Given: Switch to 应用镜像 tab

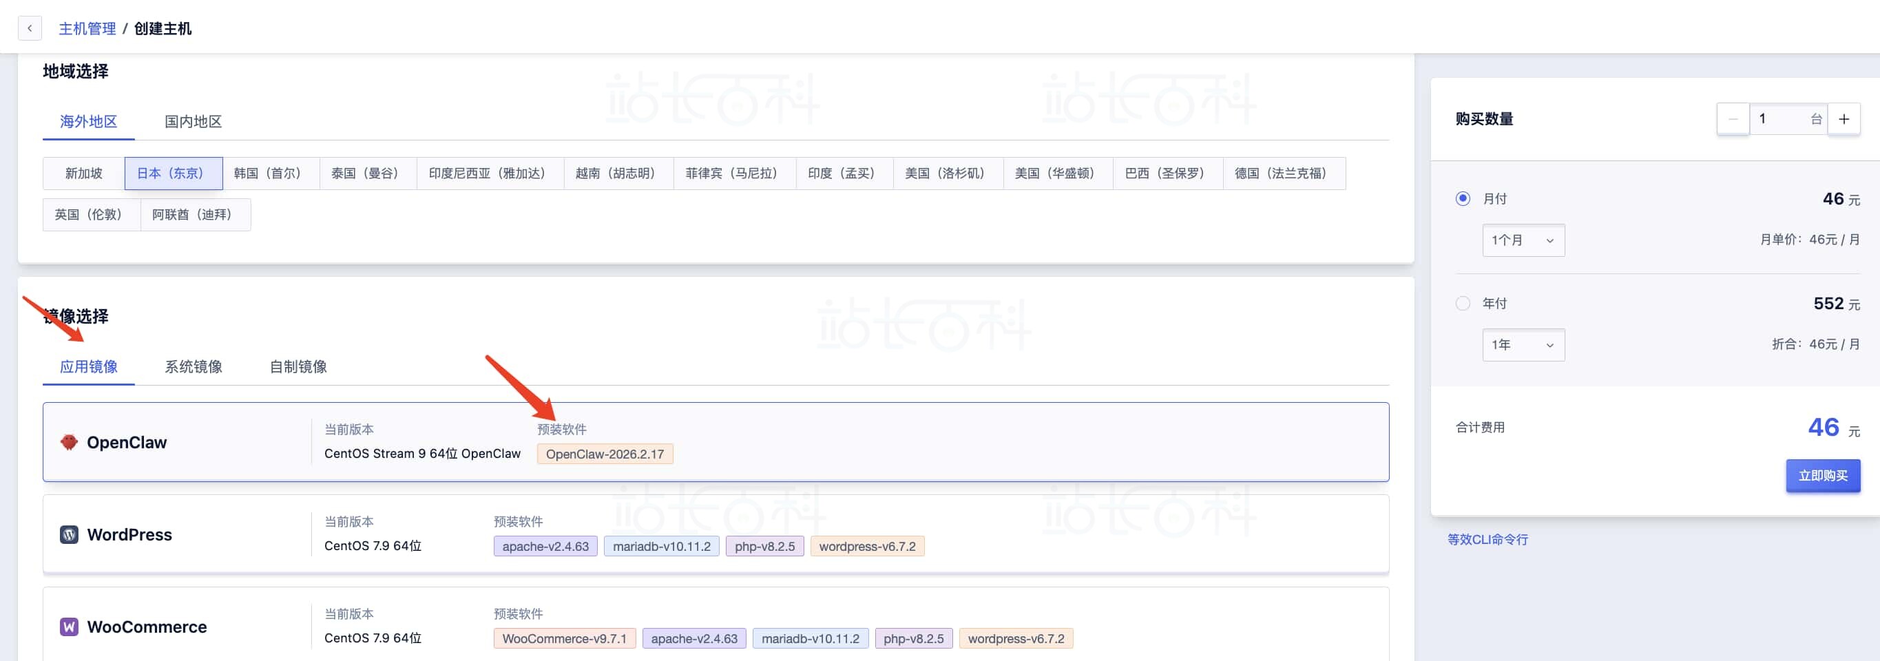Looking at the screenshot, I should pyautogui.click(x=88, y=366).
